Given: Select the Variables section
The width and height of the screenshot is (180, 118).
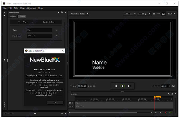Looking at the screenshot, I should click(x=23, y=22).
